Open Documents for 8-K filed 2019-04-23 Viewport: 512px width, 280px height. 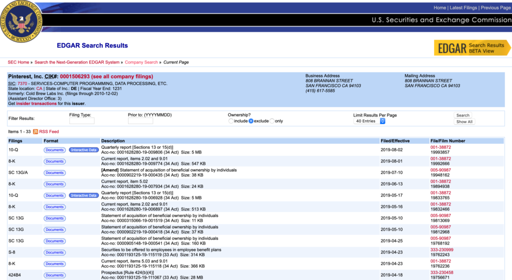[x=54, y=264]
